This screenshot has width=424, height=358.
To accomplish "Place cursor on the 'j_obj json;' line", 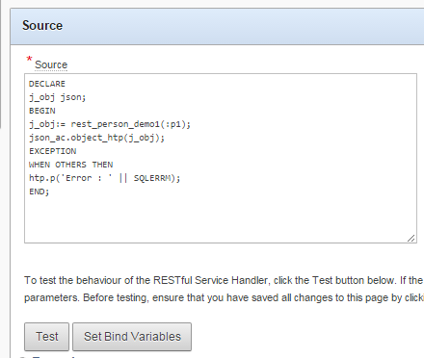I will (57, 97).
